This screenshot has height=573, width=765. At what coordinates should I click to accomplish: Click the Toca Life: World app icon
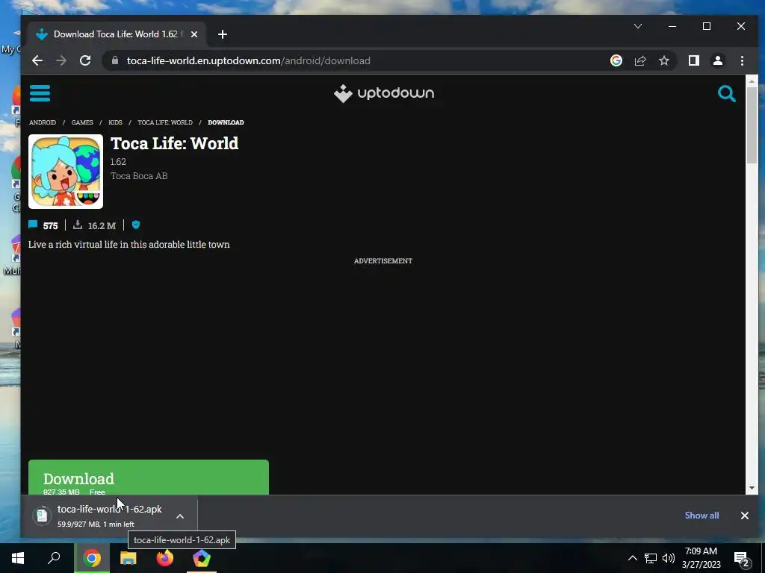click(x=66, y=172)
